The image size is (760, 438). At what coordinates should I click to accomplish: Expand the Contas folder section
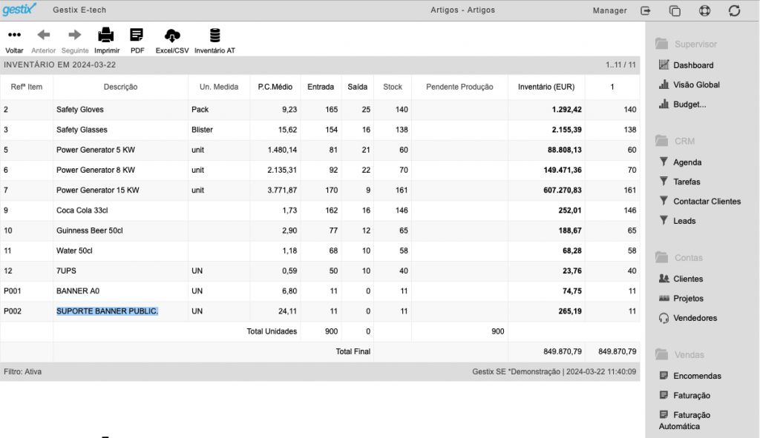(x=678, y=257)
